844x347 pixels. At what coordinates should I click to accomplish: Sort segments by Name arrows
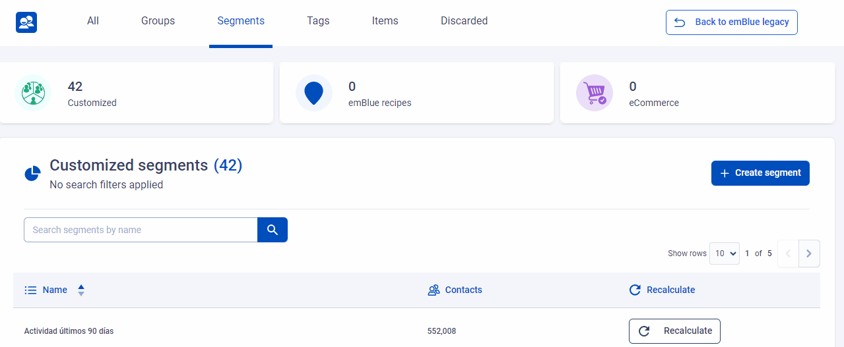[x=81, y=290]
